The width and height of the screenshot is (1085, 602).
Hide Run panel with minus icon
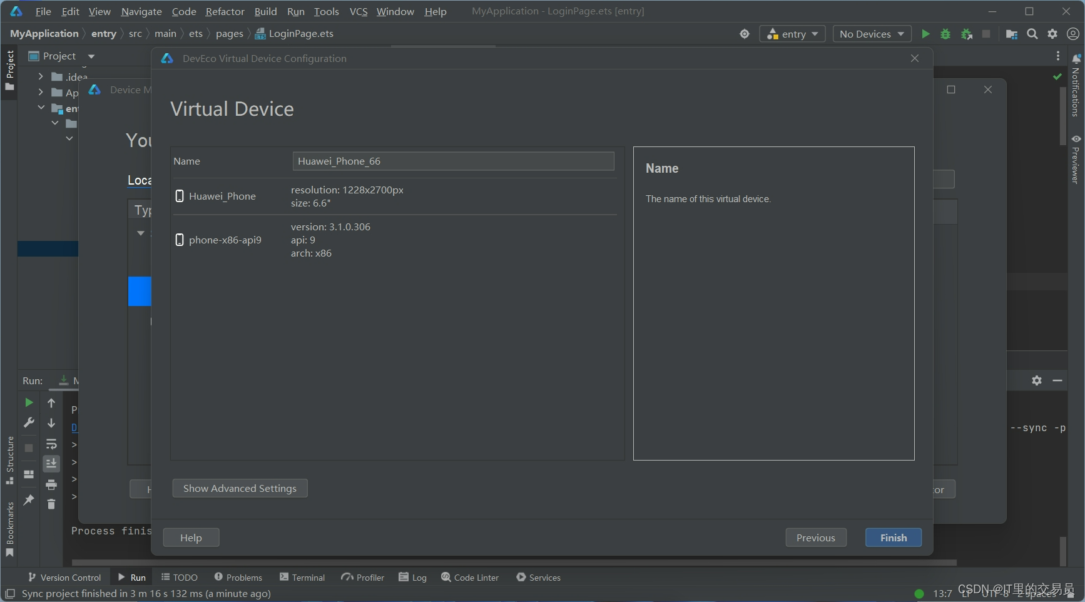coord(1057,380)
